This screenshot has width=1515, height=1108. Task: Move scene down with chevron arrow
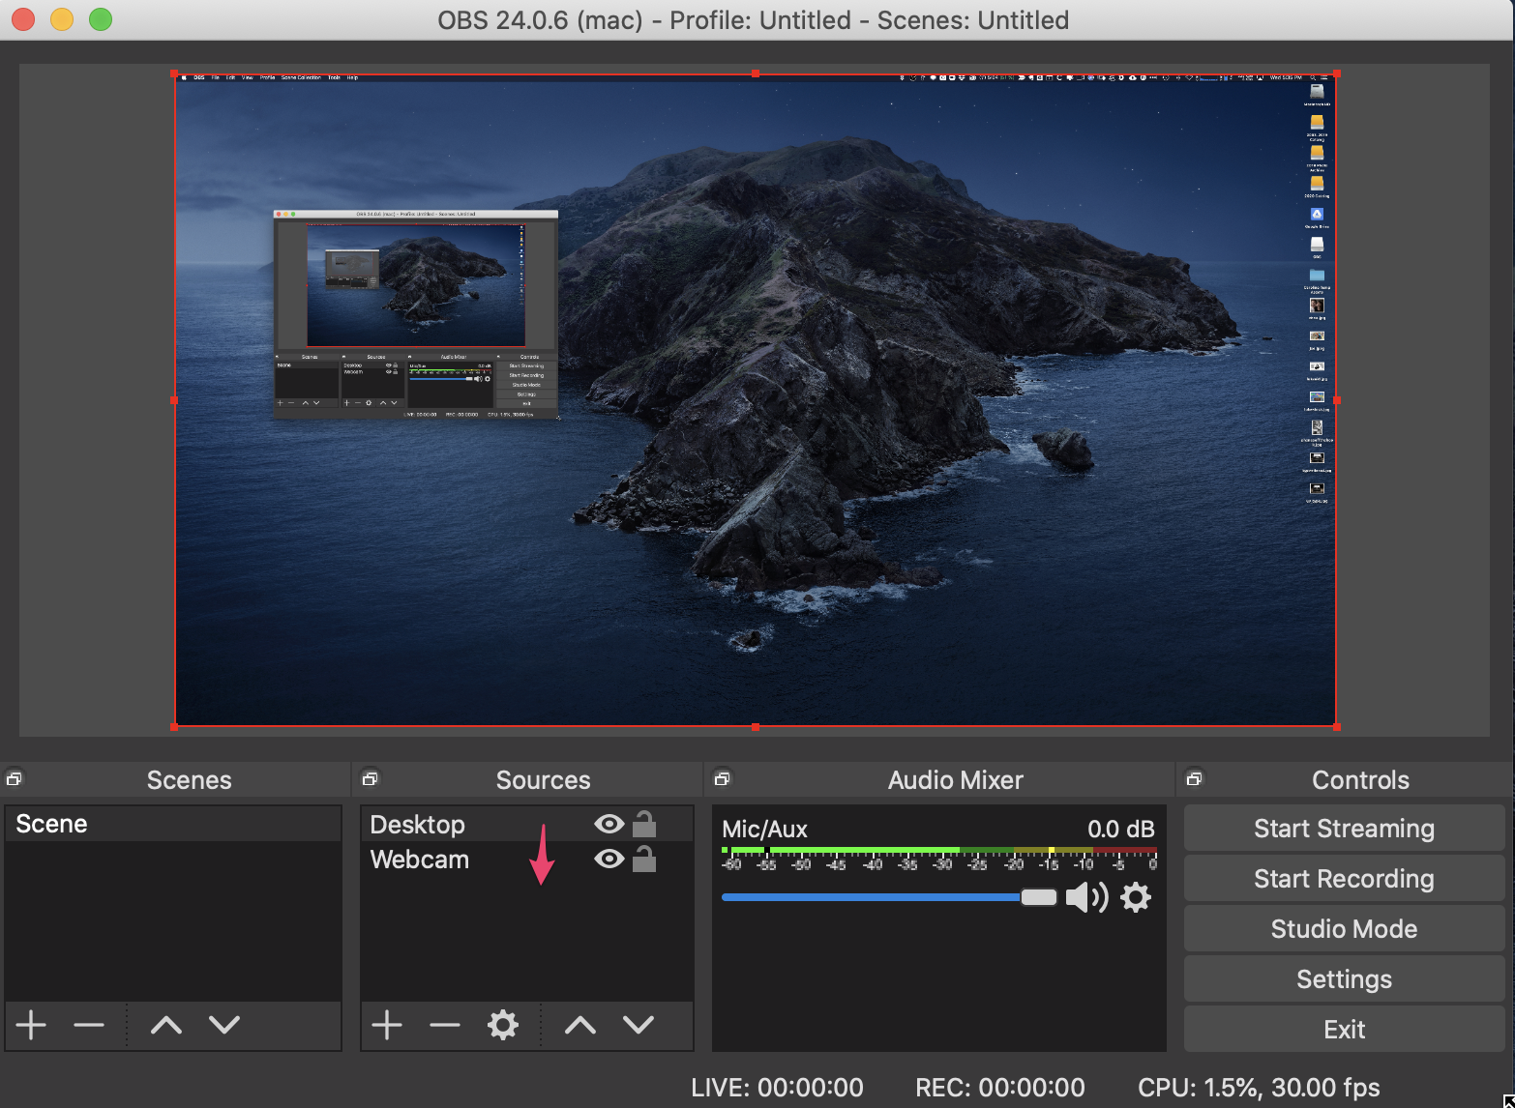tap(224, 1025)
